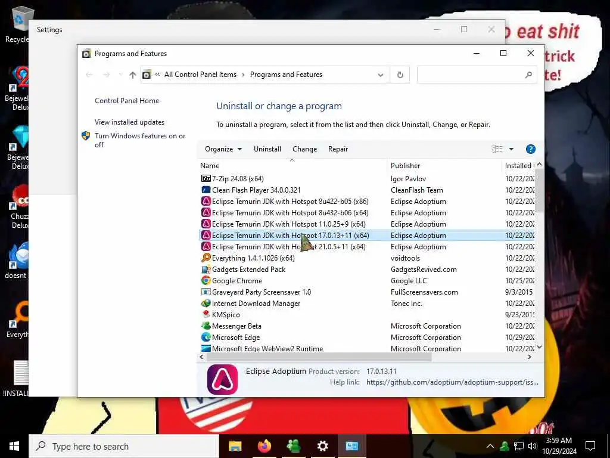The height and width of the screenshot is (458, 610).
Task: Select the CleanFlash Team publisher cell
Action: click(416, 190)
